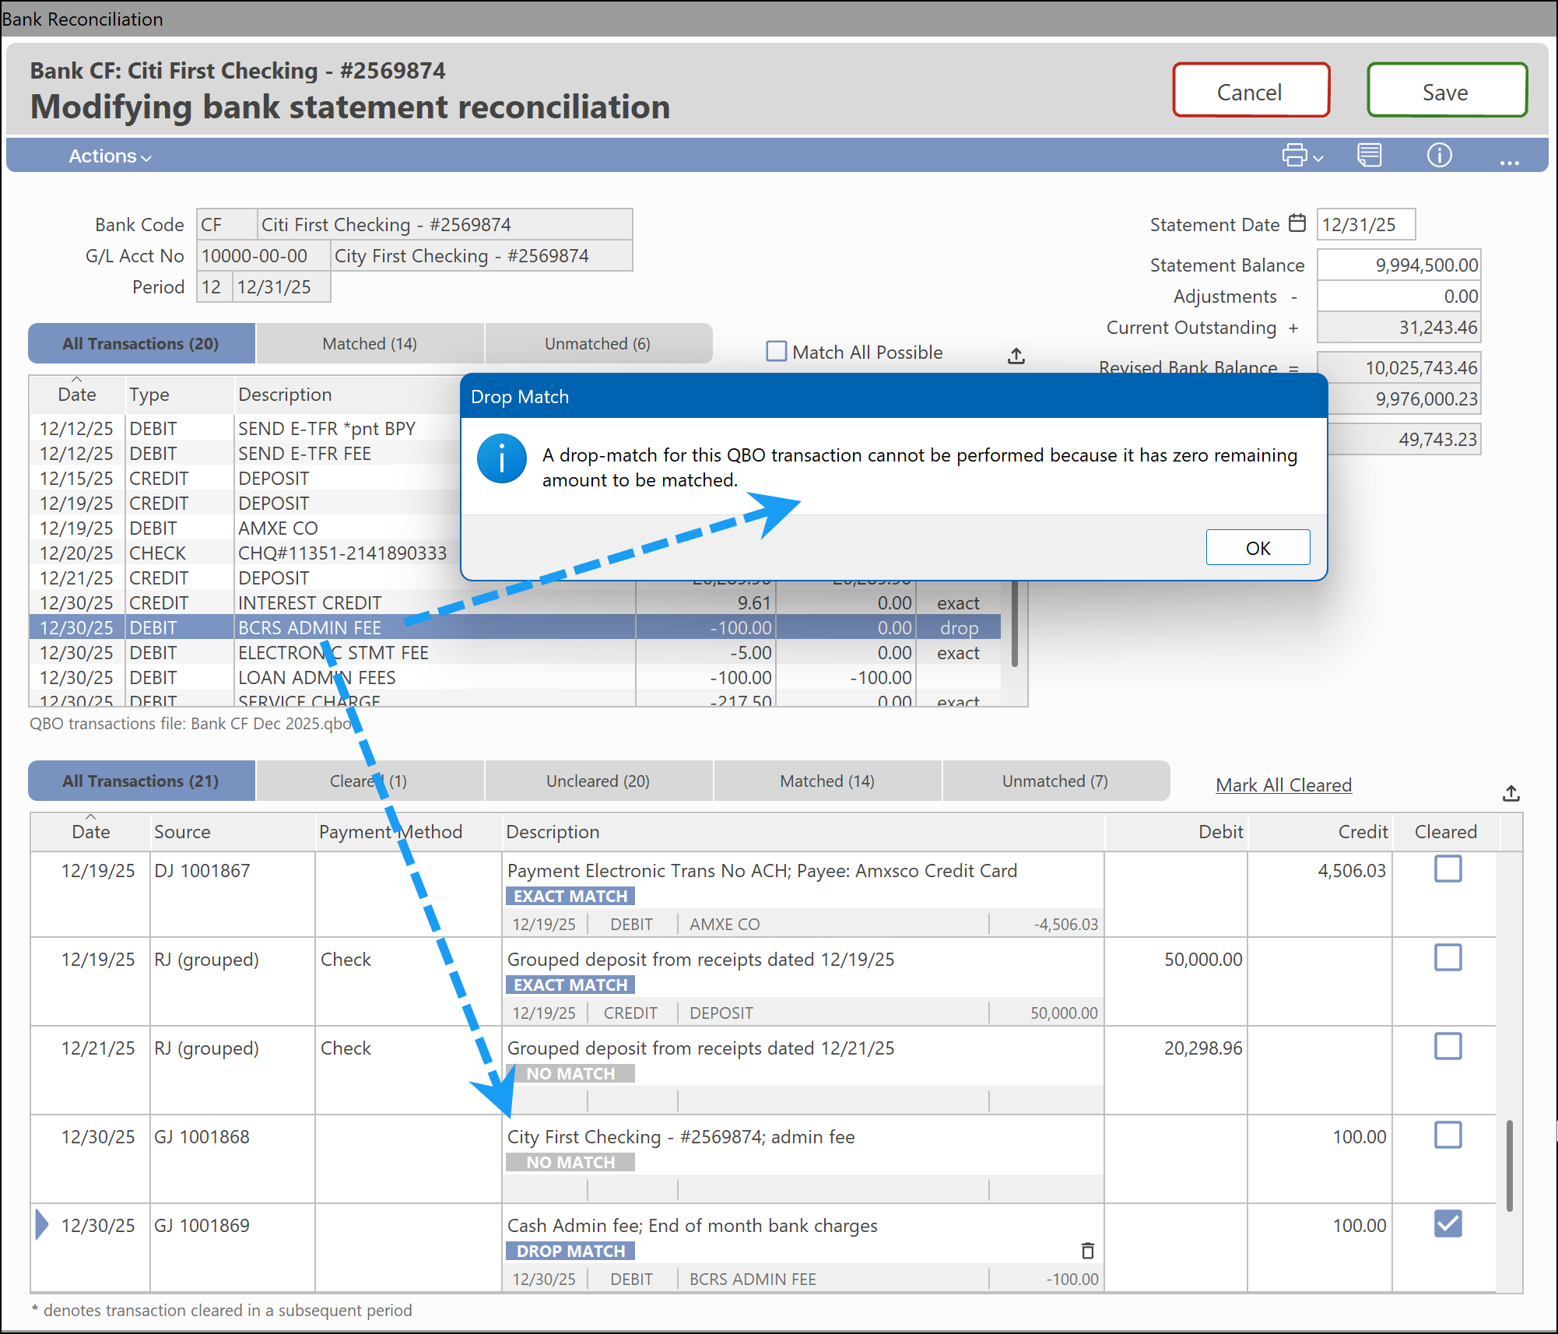The height and width of the screenshot is (1334, 1558).
Task: Expand the Actions dropdown menu
Action: (110, 156)
